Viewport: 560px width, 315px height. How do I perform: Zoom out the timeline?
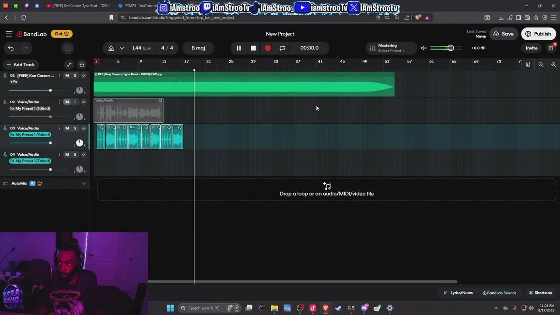pyautogui.click(x=541, y=65)
